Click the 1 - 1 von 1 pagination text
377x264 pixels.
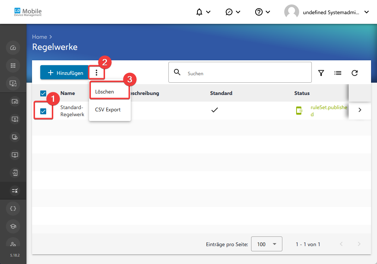308,244
